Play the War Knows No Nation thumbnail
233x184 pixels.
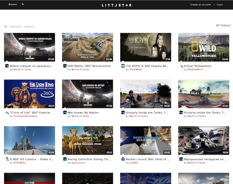coord(88,94)
